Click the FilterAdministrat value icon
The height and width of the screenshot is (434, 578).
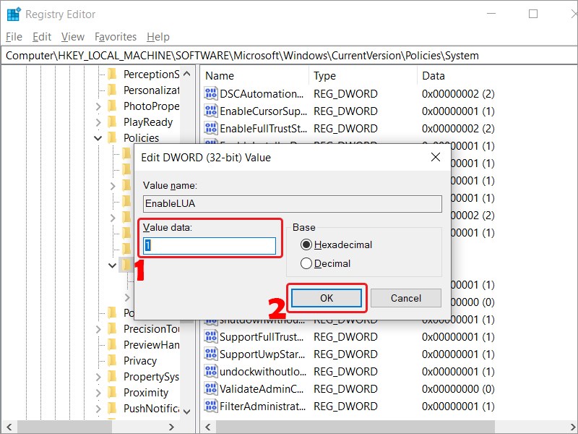tap(211, 406)
